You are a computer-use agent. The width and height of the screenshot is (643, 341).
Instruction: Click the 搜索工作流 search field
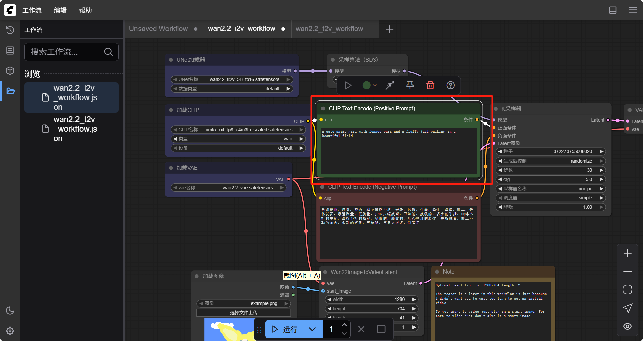point(66,52)
